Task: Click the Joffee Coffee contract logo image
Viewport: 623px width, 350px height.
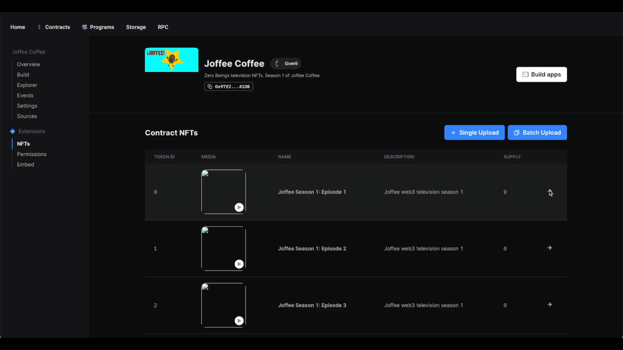Action: pyautogui.click(x=171, y=60)
